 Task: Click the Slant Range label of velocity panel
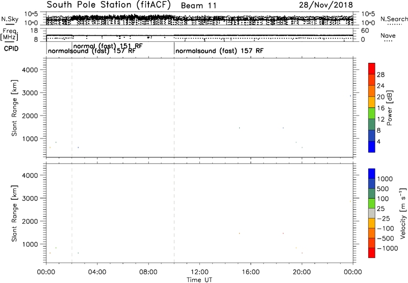(14, 214)
